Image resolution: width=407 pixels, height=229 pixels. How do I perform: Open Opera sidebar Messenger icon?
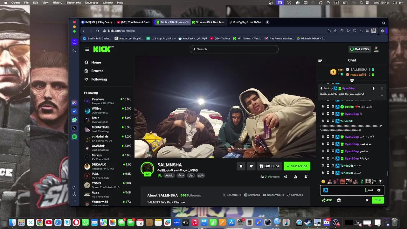point(74,111)
